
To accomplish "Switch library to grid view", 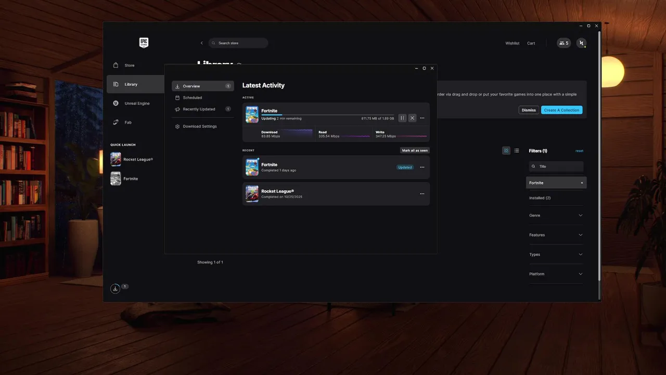I will click(x=506, y=151).
